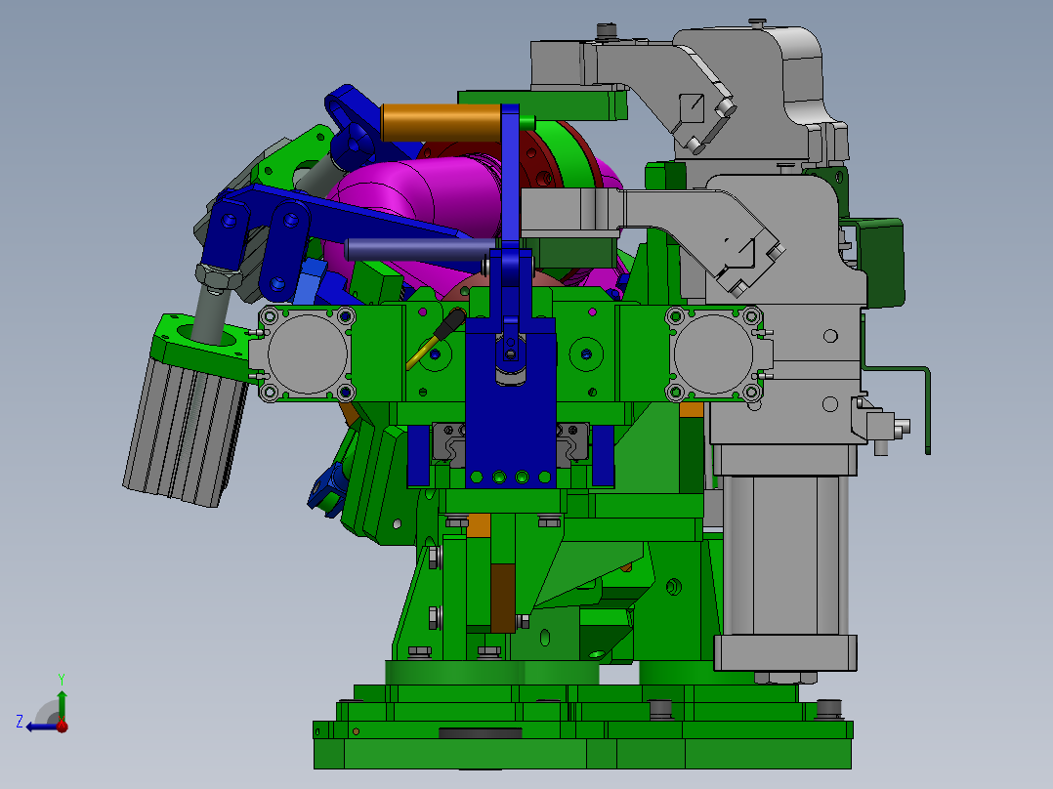
Task: Select the tall blue vertical lever arm
Action: 510,178
